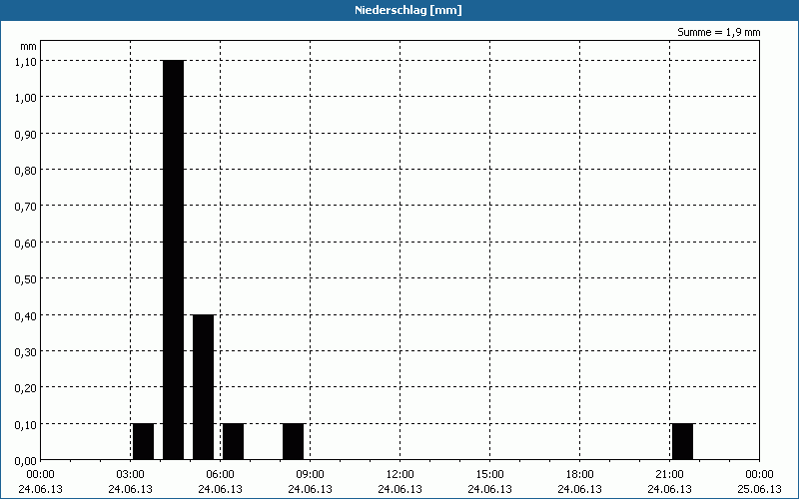Click the 03:00 time axis label
This screenshot has height=499, width=799.
click(x=131, y=475)
